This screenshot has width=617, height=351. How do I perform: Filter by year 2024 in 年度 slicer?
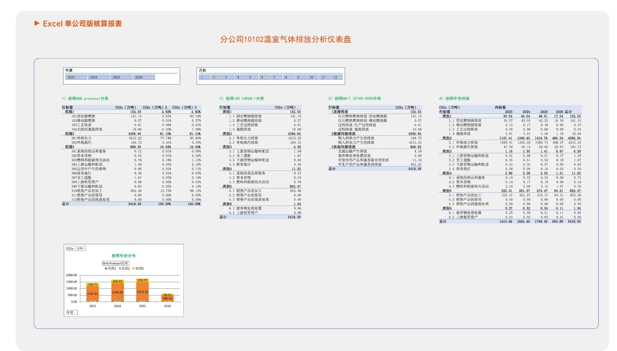[99, 77]
